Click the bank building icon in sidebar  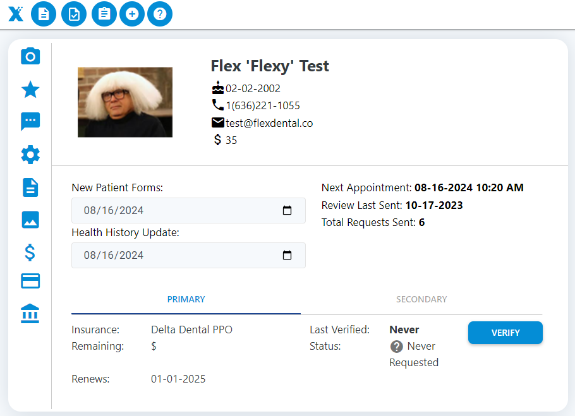30,314
